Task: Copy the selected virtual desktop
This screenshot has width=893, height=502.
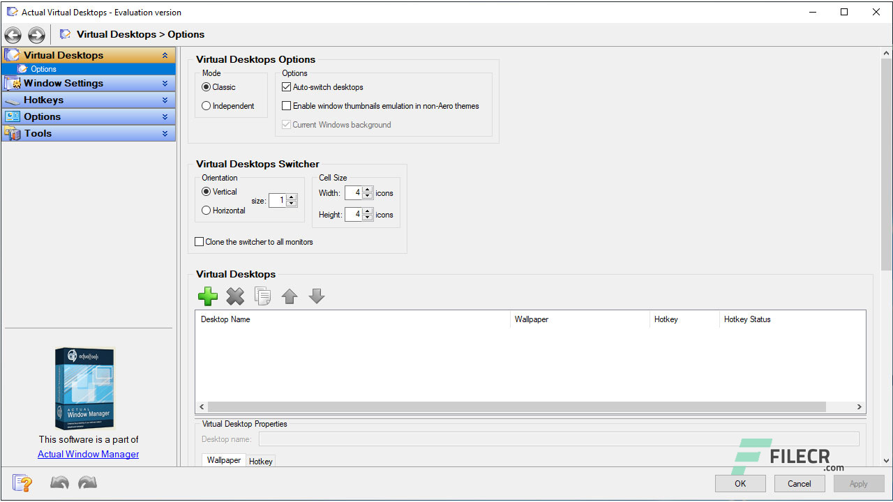Action: click(x=262, y=296)
